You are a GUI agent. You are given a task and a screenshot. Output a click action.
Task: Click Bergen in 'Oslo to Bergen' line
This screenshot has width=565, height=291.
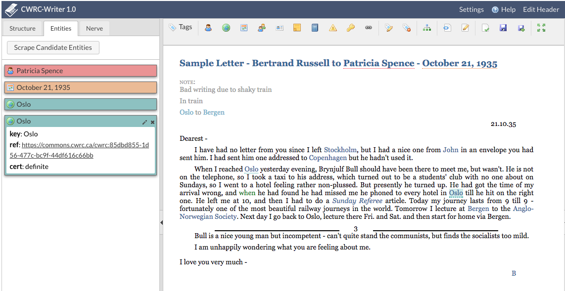point(214,112)
